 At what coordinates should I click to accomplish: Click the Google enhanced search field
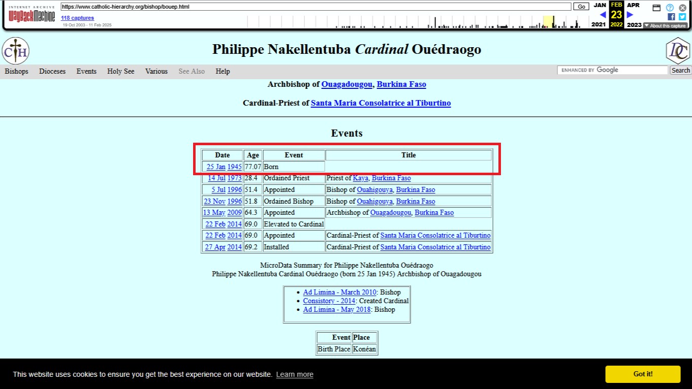pyautogui.click(x=612, y=70)
